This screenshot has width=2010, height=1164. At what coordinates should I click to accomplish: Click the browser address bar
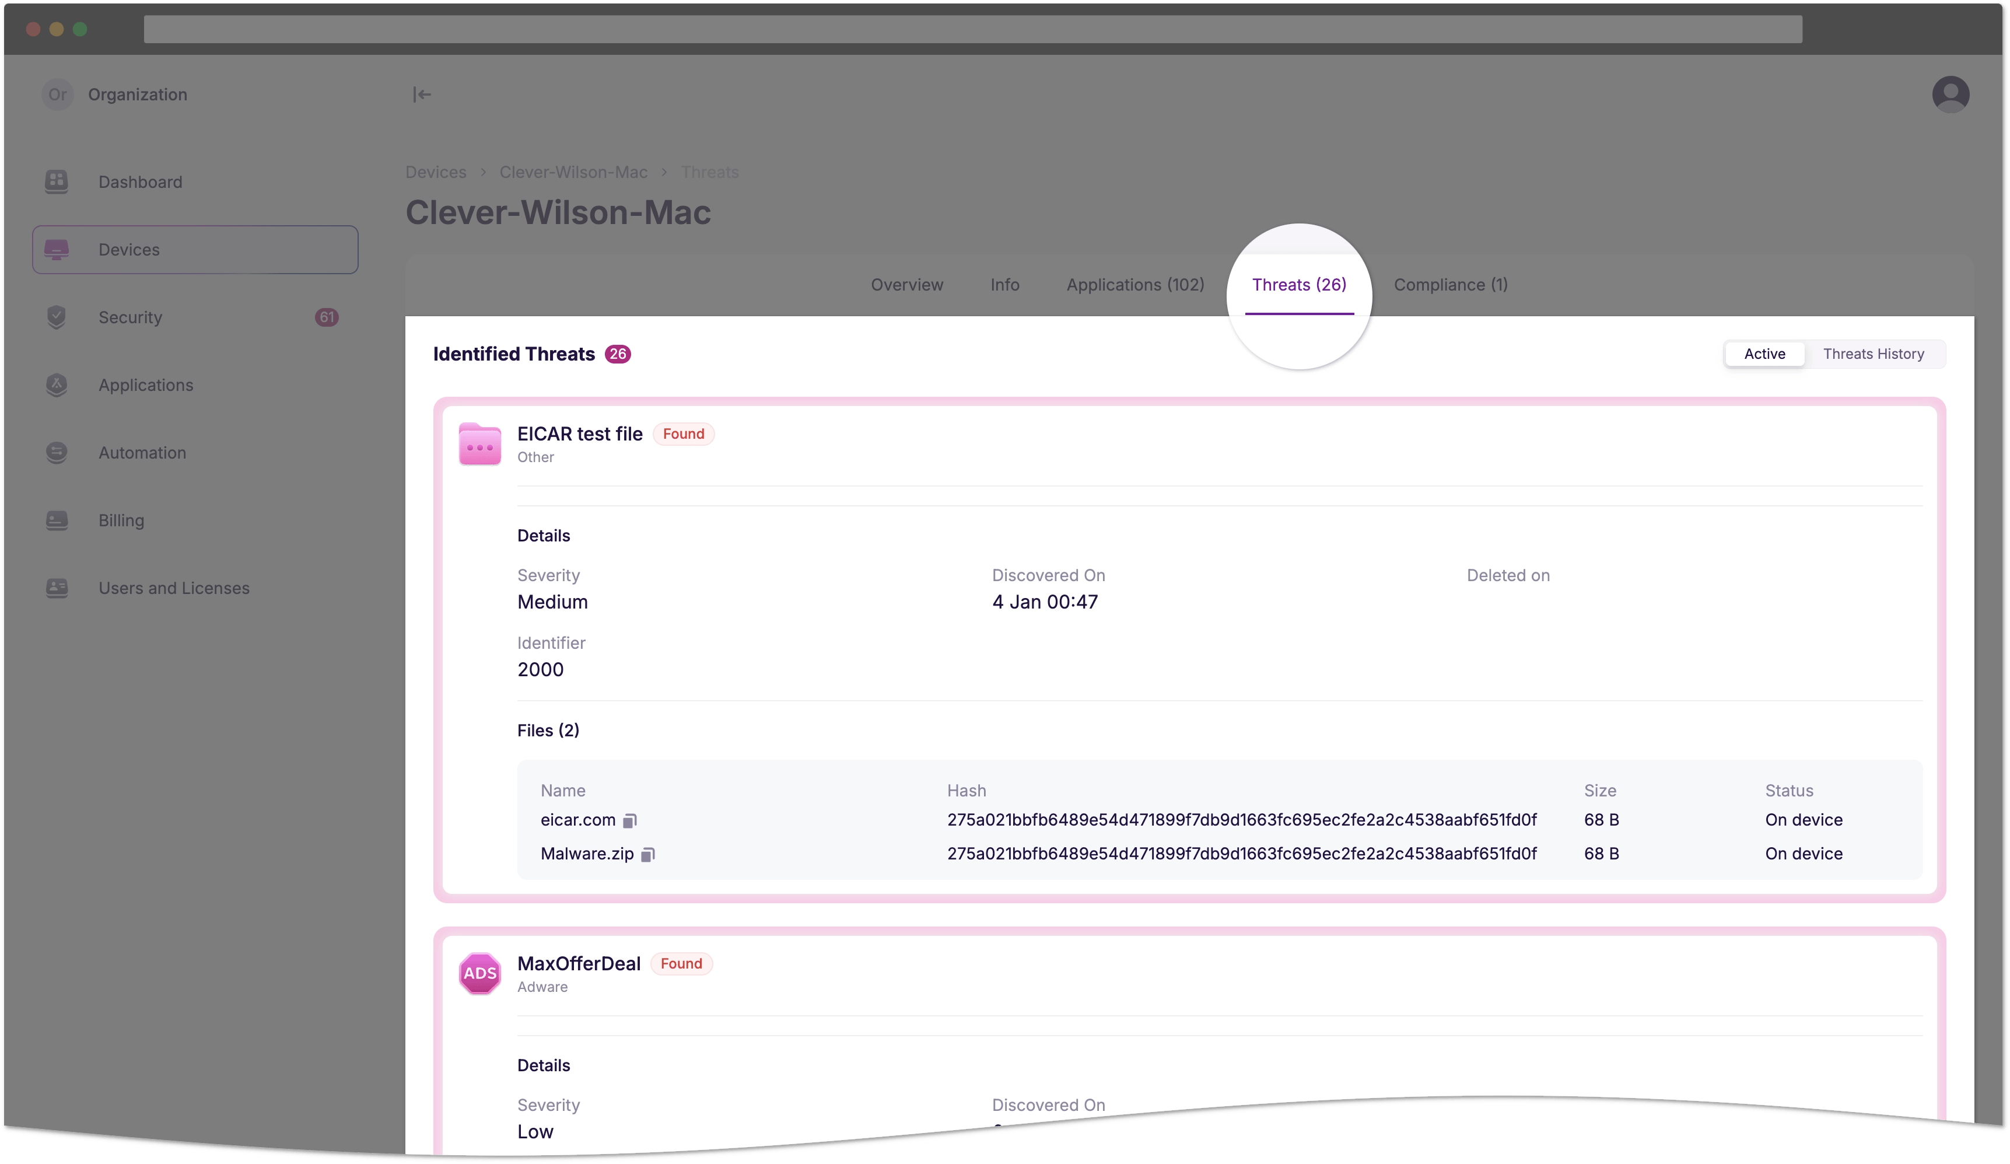(x=972, y=29)
